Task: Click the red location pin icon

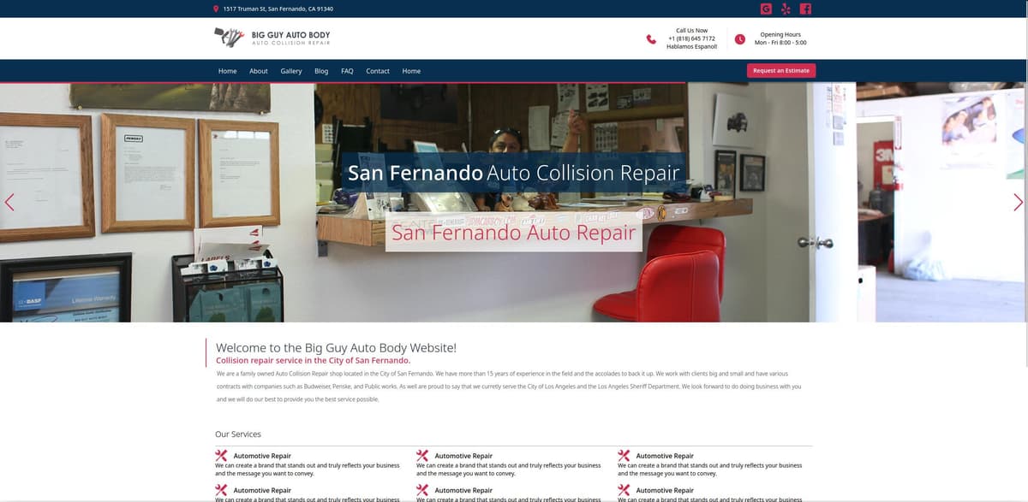Action: [215, 9]
